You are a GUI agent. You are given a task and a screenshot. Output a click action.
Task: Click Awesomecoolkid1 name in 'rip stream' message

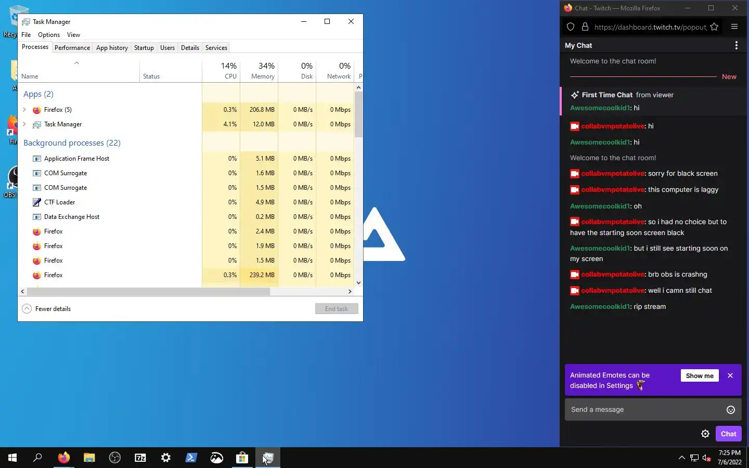tap(600, 307)
